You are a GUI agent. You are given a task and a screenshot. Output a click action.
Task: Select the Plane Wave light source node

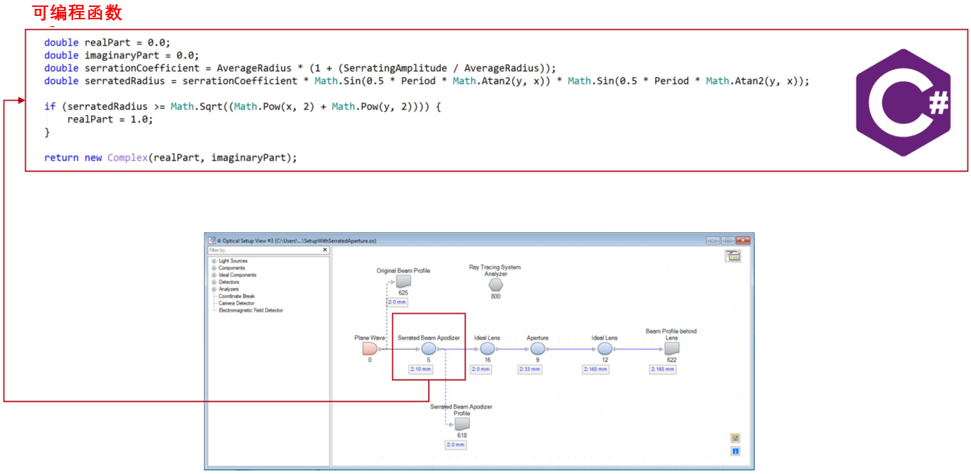click(370, 349)
